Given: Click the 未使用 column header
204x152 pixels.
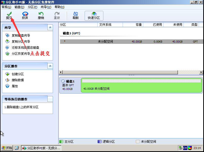Looking at the screenshot, I should (x=173, y=25).
